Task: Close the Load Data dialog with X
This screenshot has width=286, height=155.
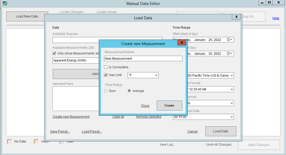Action: tap(236, 17)
